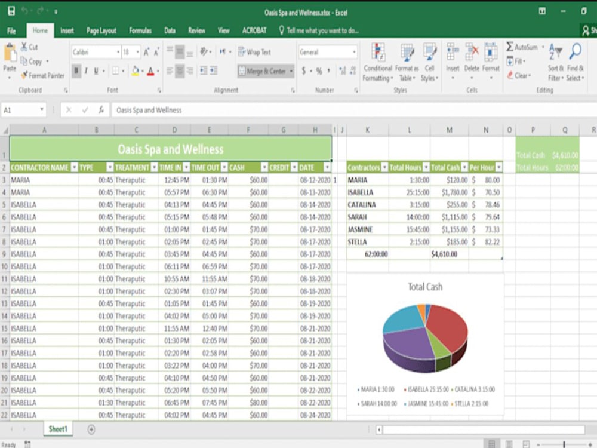The height and width of the screenshot is (448, 597).
Task: Switch to the Formulas ribbon tab
Action: point(139,30)
